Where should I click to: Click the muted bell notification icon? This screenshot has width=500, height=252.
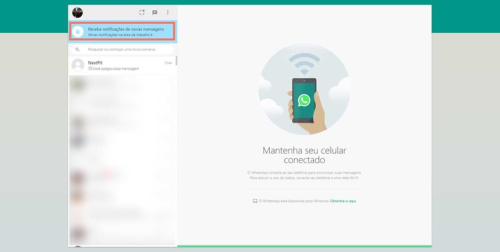pos(78,31)
